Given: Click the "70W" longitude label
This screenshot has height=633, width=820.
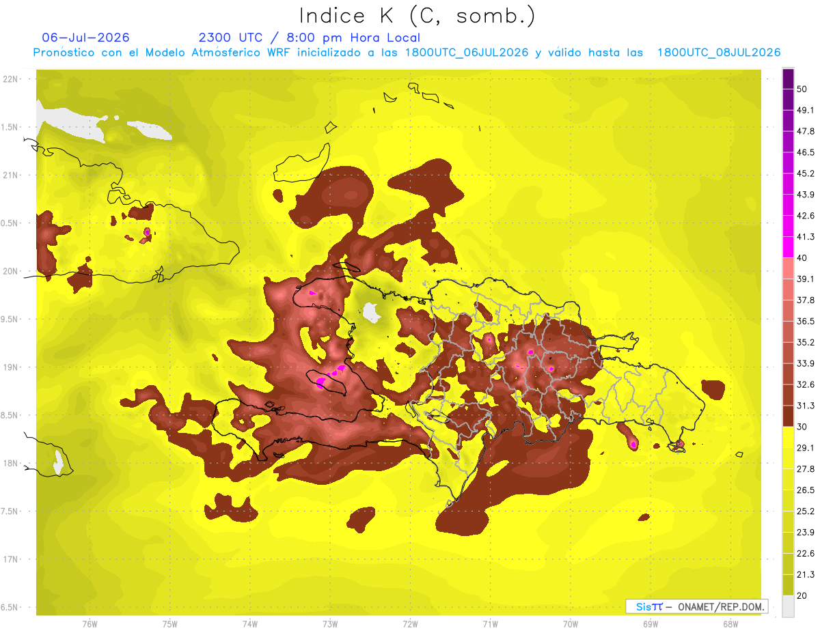Looking at the screenshot, I should pos(571,624).
